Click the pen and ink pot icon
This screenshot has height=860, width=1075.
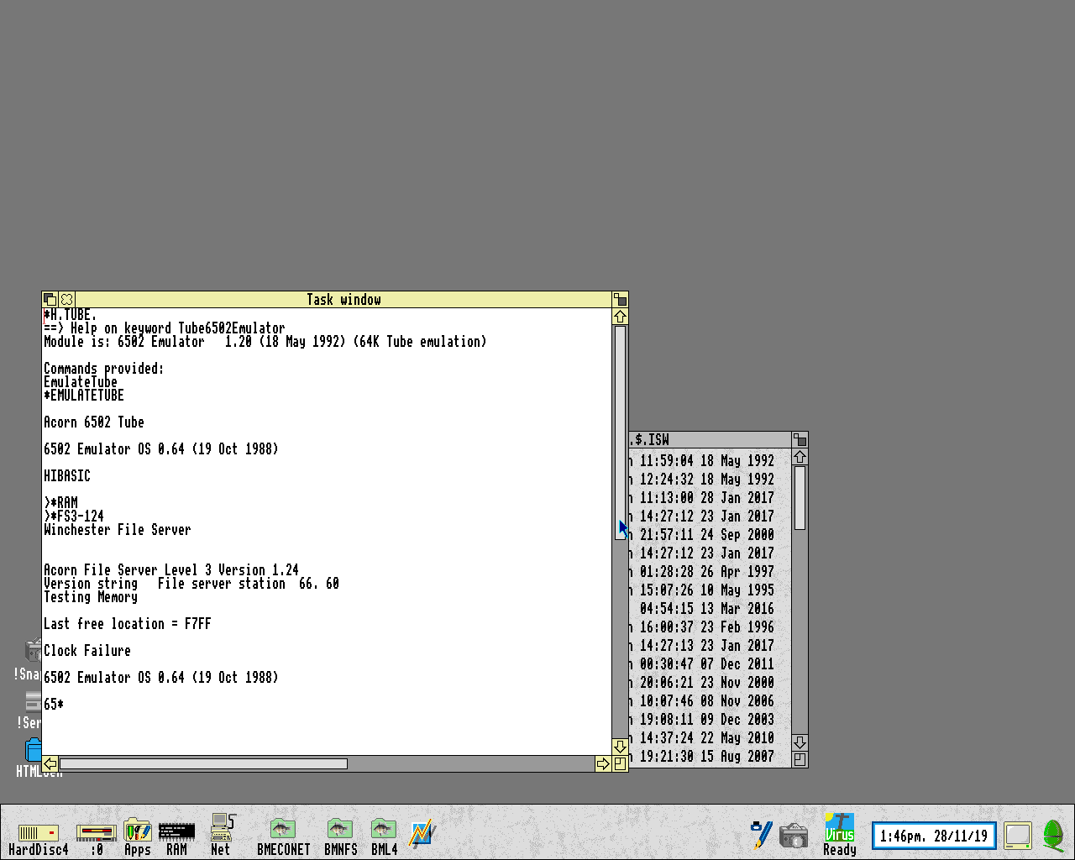(761, 834)
